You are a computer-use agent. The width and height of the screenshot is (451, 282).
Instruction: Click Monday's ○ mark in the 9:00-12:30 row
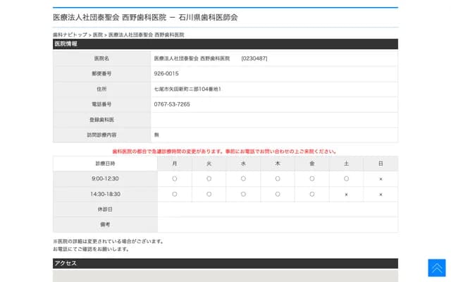coord(175,179)
